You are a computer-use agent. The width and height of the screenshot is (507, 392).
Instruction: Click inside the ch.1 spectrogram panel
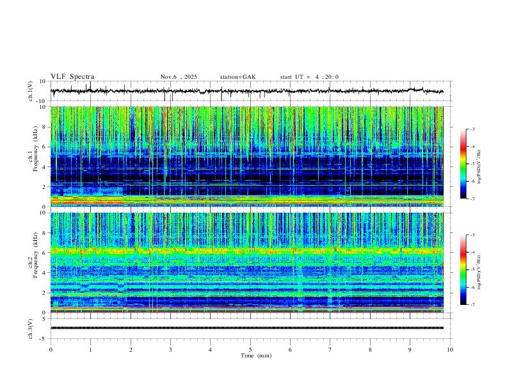pos(247,156)
